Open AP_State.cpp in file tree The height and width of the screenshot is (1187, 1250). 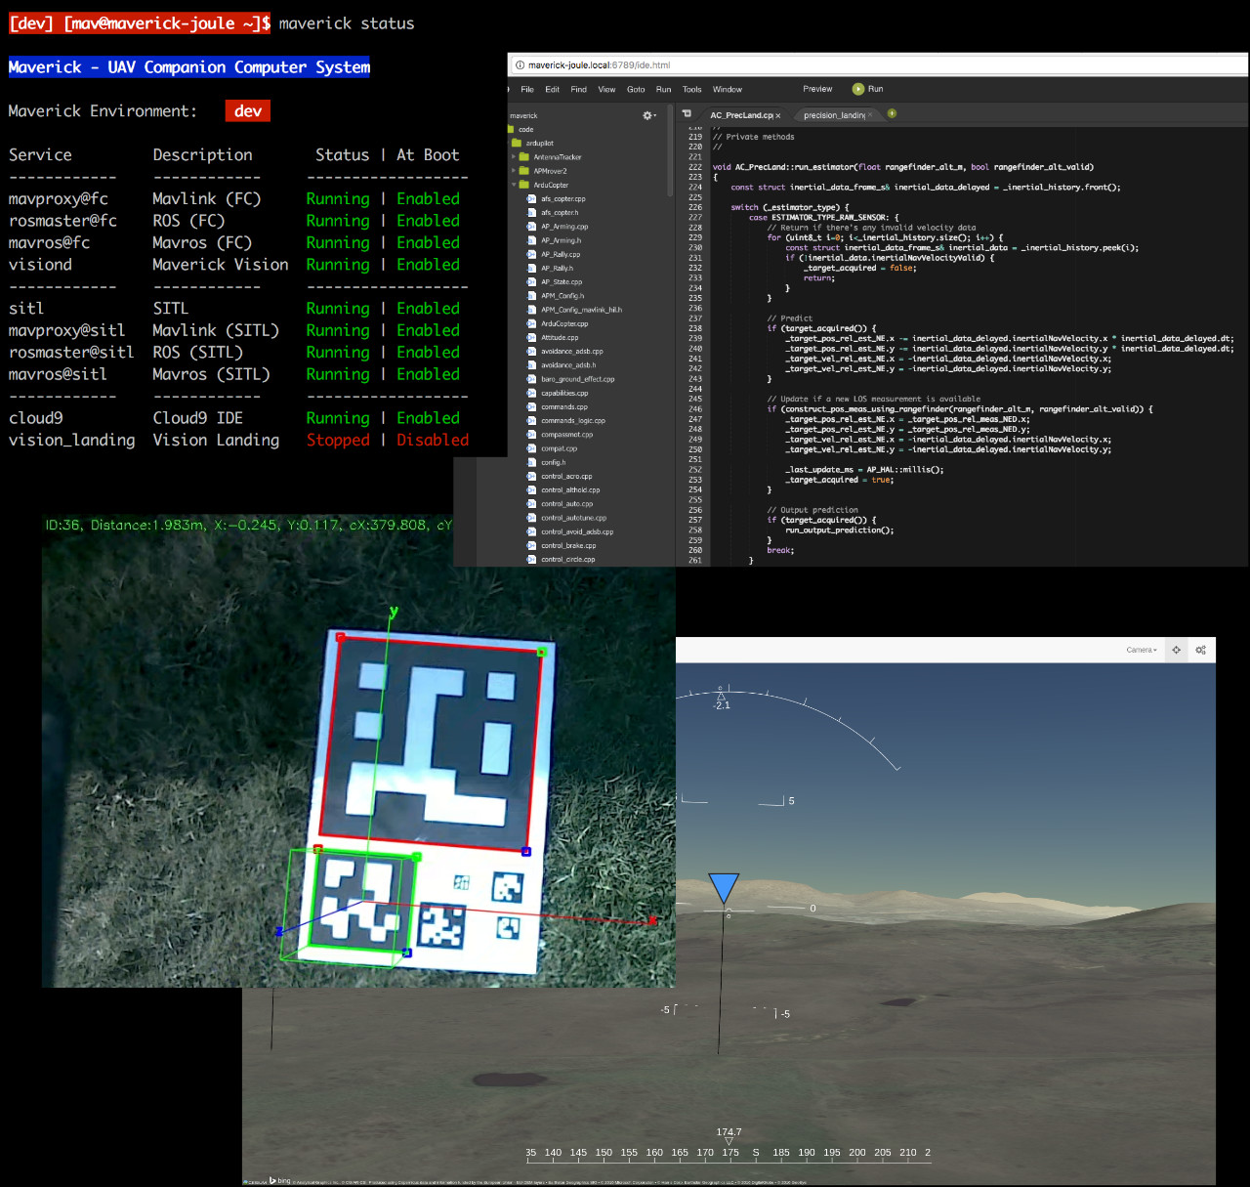[x=562, y=281]
